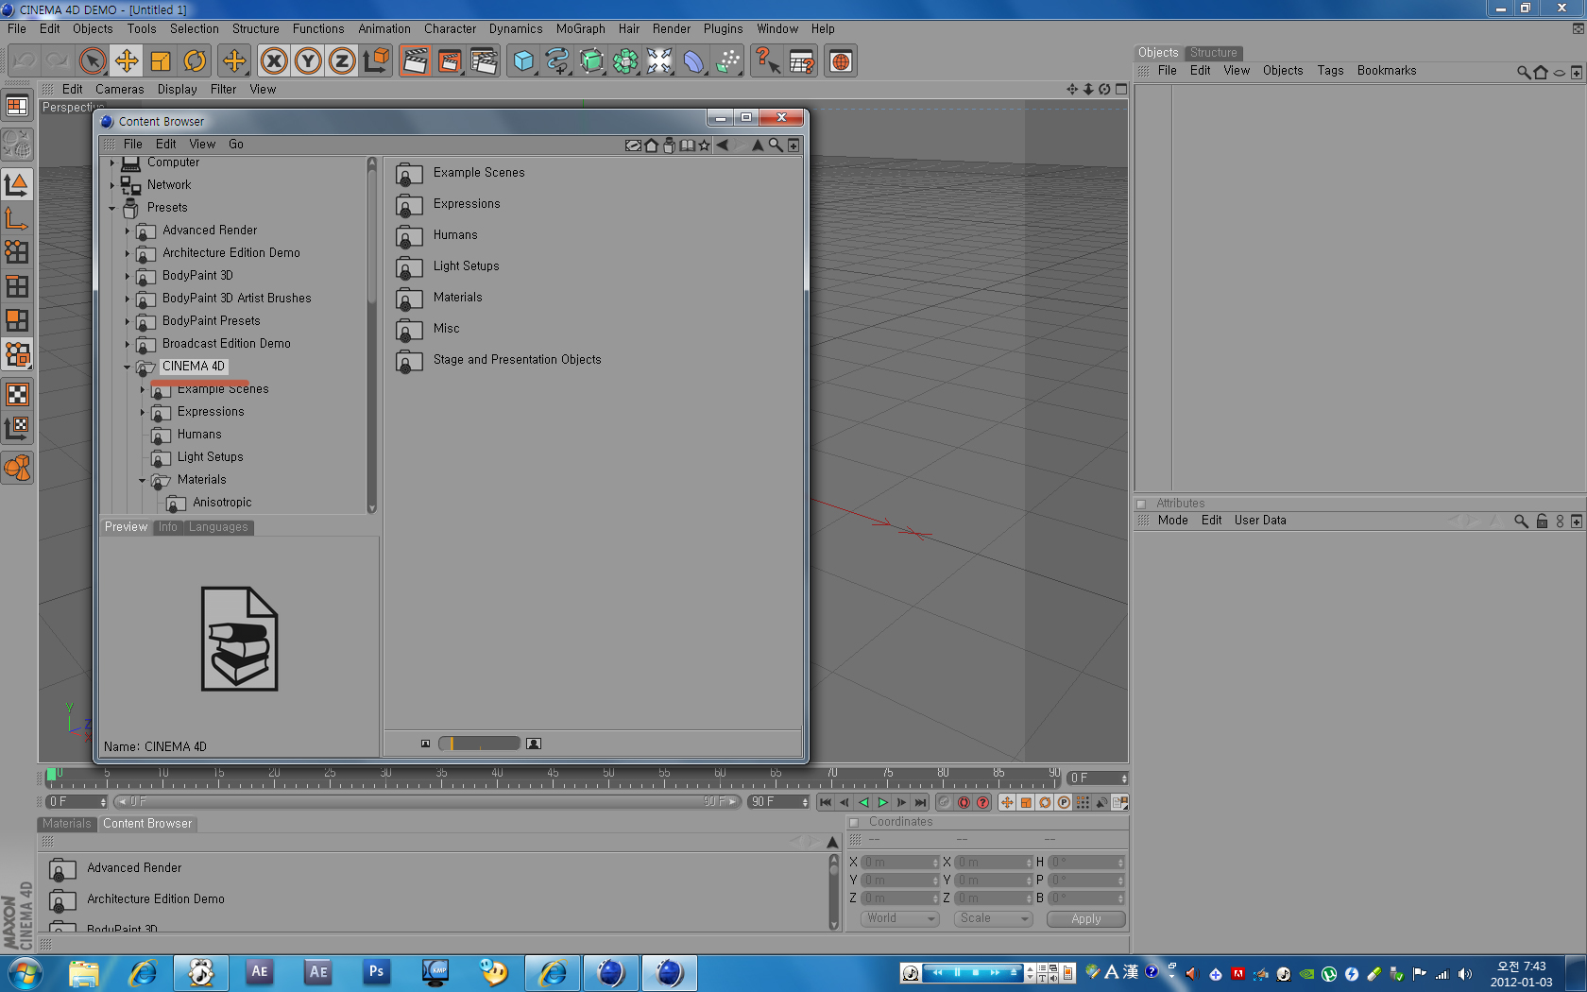Screen dimensions: 1587x992
Task: Click the context help question-arrow icon
Action: pyautogui.click(x=767, y=61)
